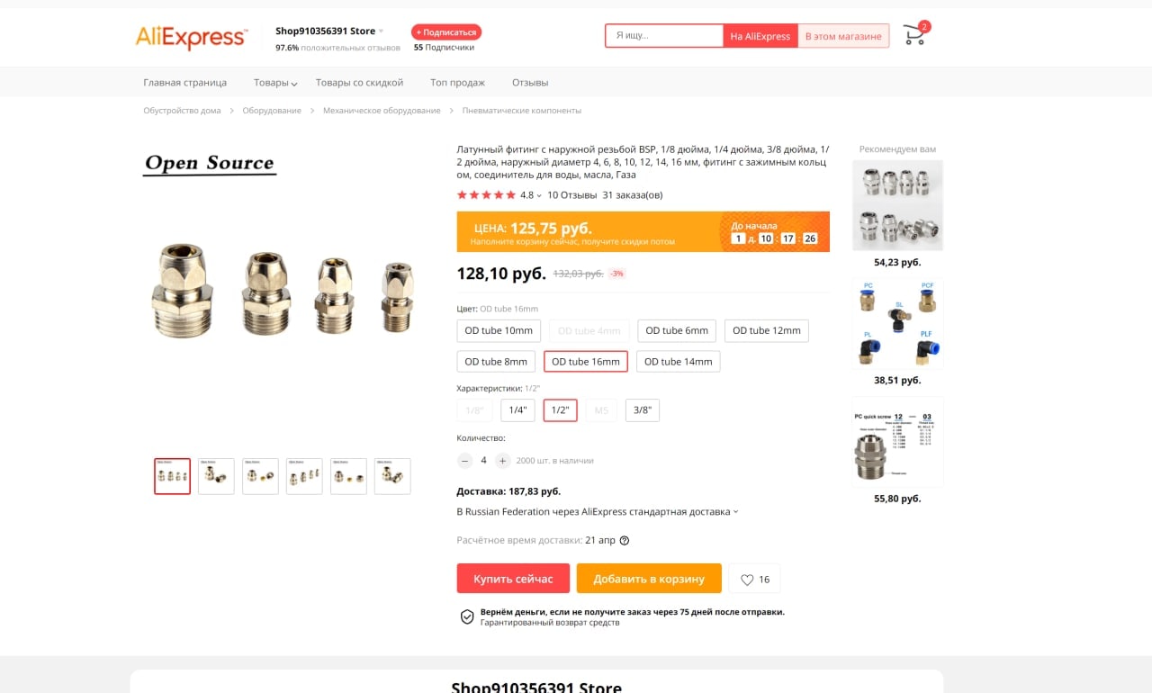Add item to wishlist with heart icon
Viewport: 1152px width, 693px height.
755,579
